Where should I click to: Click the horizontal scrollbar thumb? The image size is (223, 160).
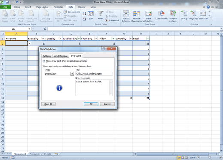(173, 154)
